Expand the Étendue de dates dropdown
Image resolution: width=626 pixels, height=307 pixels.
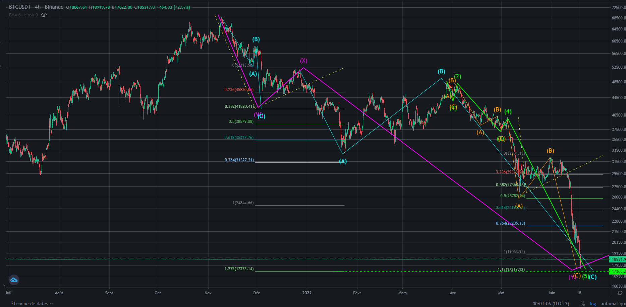(32, 304)
